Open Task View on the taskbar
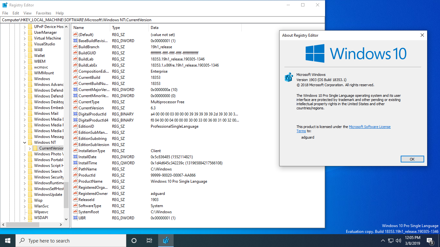The width and height of the screenshot is (440, 247). click(x=149, y=241)
